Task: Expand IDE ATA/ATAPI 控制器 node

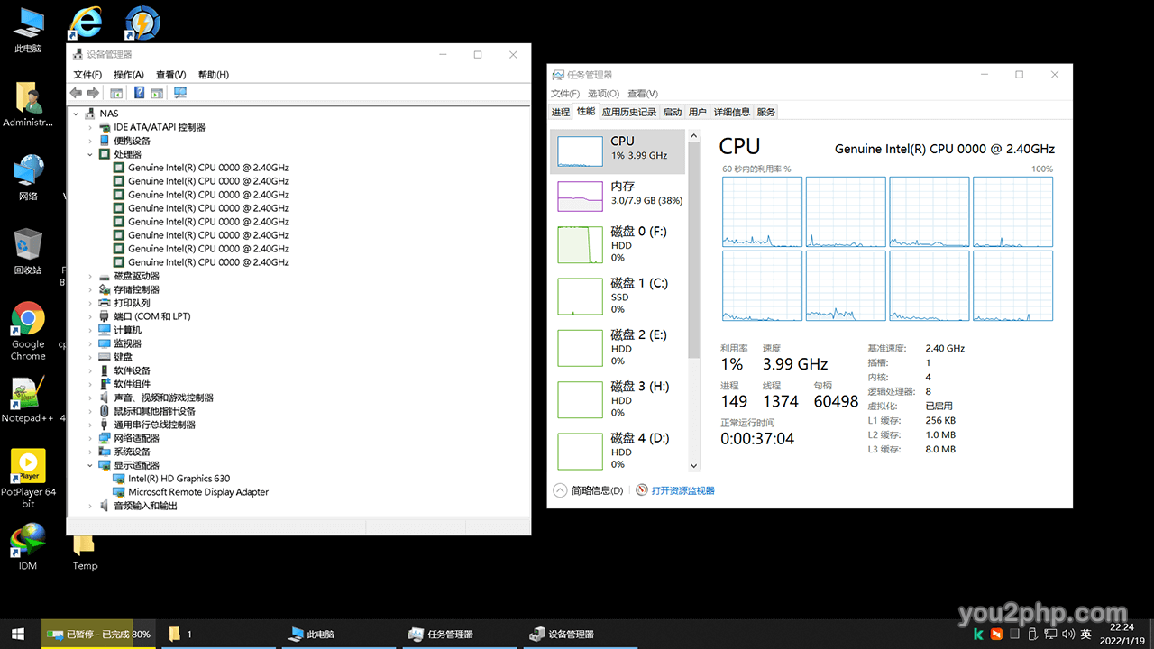Action: tap(90, 127)
